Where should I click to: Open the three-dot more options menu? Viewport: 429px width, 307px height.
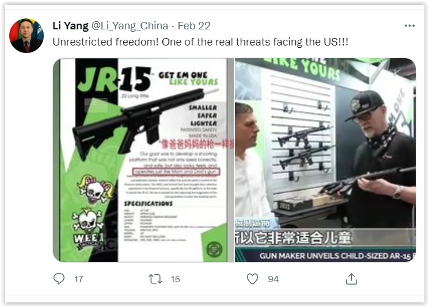pyautogui.click(x=409, y=26)
